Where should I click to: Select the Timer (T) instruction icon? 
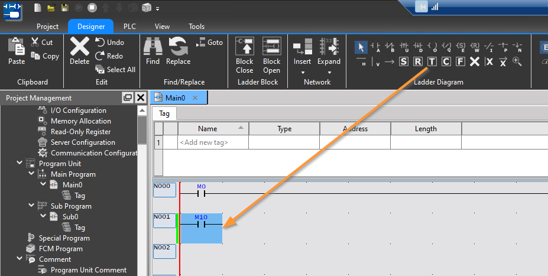tap(432, 61)
